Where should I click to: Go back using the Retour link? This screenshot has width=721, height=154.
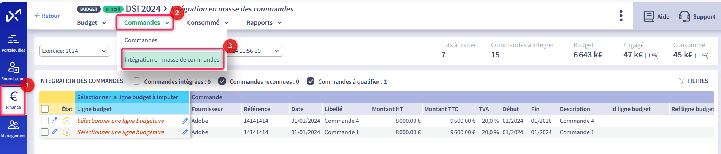click(47, 16)
